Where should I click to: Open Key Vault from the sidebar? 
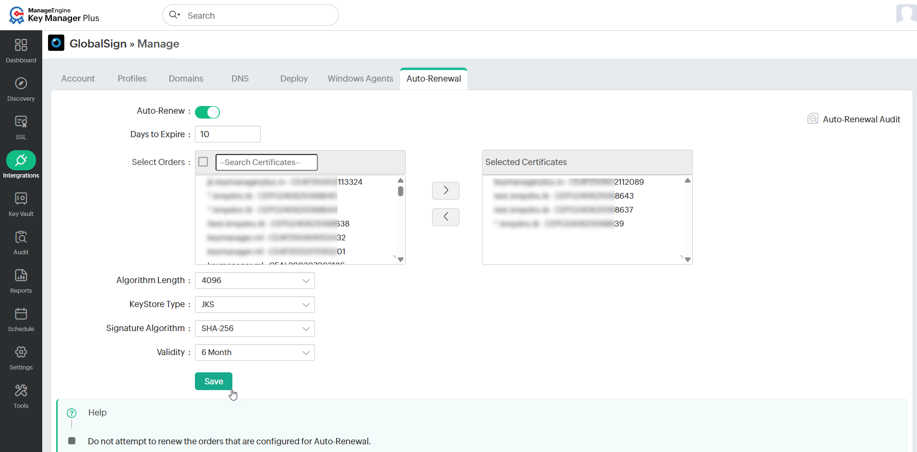21,204
